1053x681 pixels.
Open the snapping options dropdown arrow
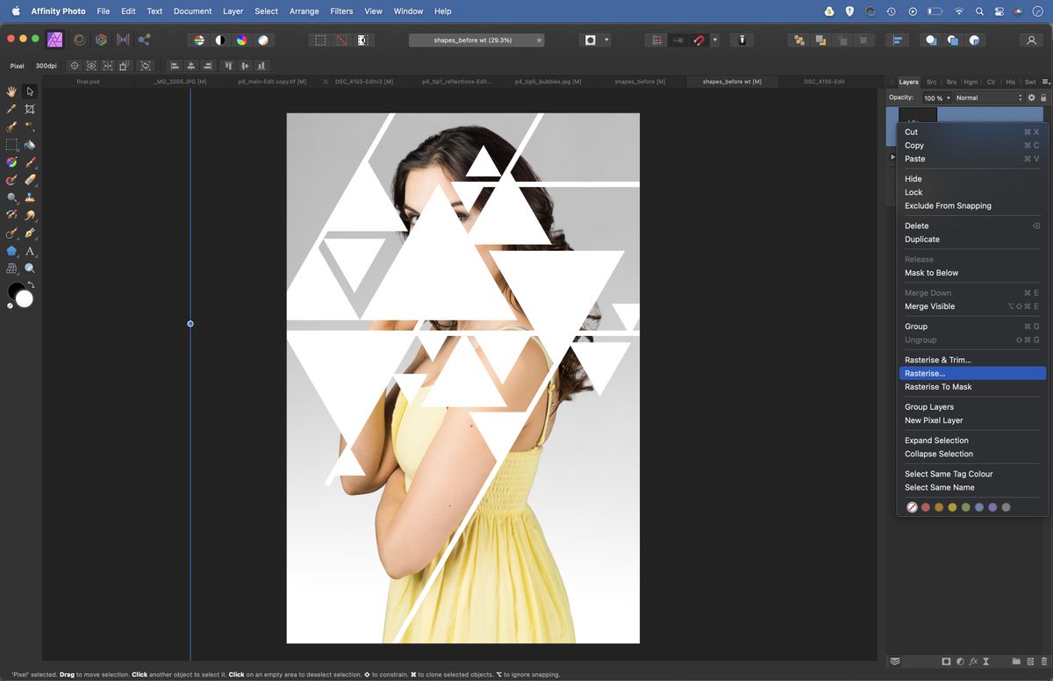714,39
